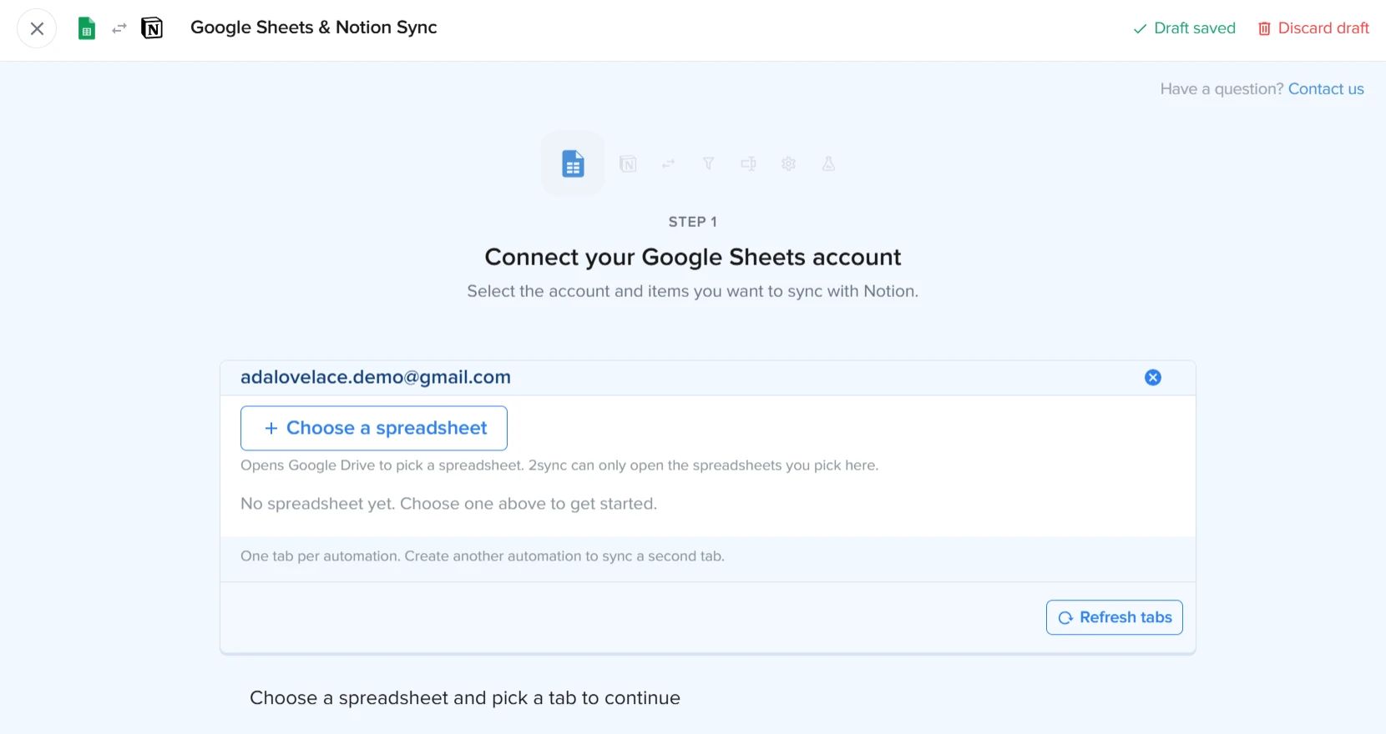Click Refresh tabs button
This screenshot has width=1386, height=734.
[x=1115, y=617]
